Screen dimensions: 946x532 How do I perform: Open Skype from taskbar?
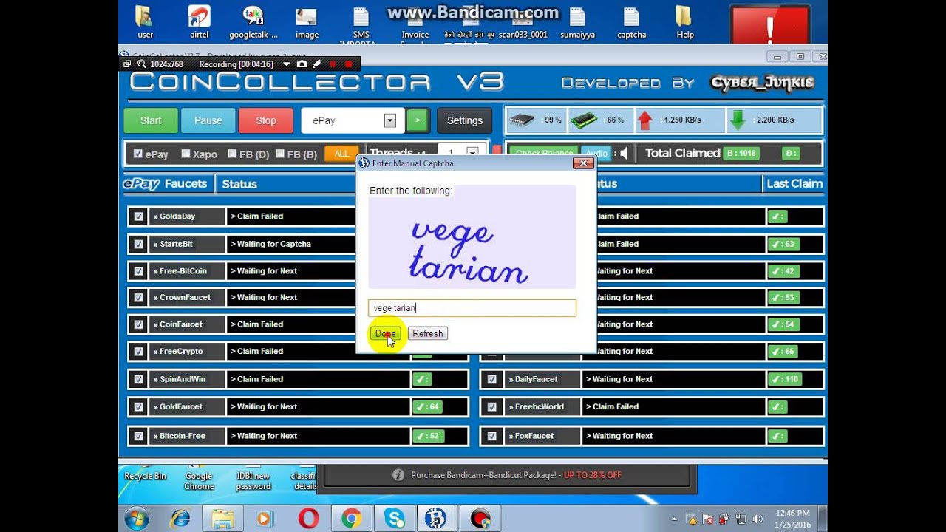pos(394,519)
